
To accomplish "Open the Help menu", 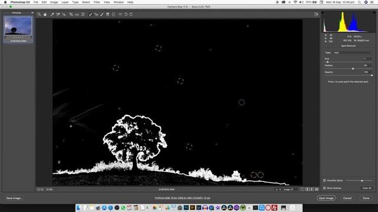I will (130, 2).
